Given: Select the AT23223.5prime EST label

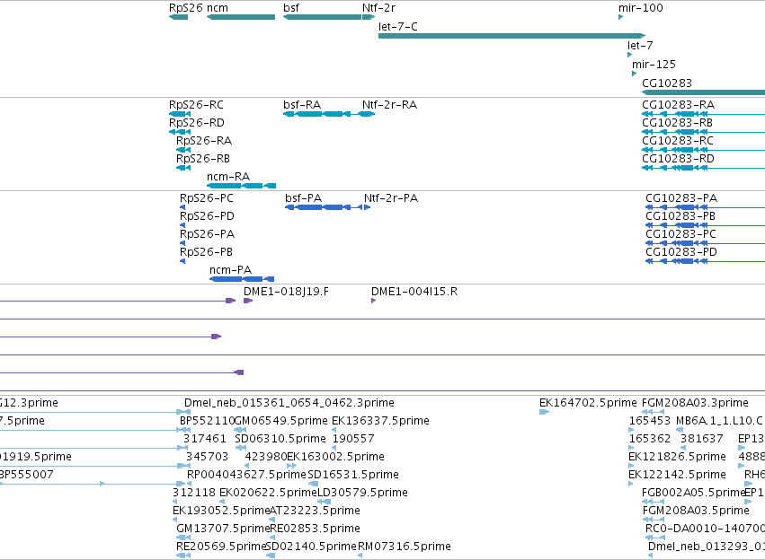Looking at the screenshot, I should point(316,511).
